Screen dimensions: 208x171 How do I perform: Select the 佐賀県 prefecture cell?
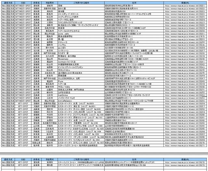36,36
